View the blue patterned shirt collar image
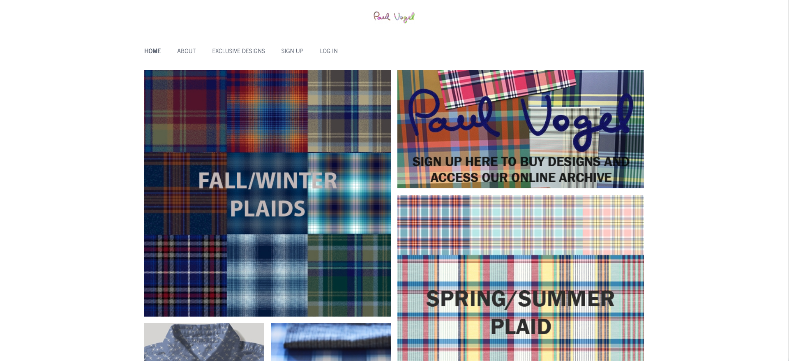The height and width of the screenshot is (361, 789). (204, 342)
